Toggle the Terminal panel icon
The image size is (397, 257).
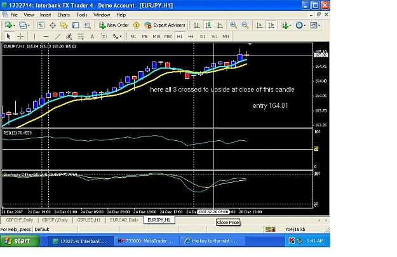coord(76,25)
